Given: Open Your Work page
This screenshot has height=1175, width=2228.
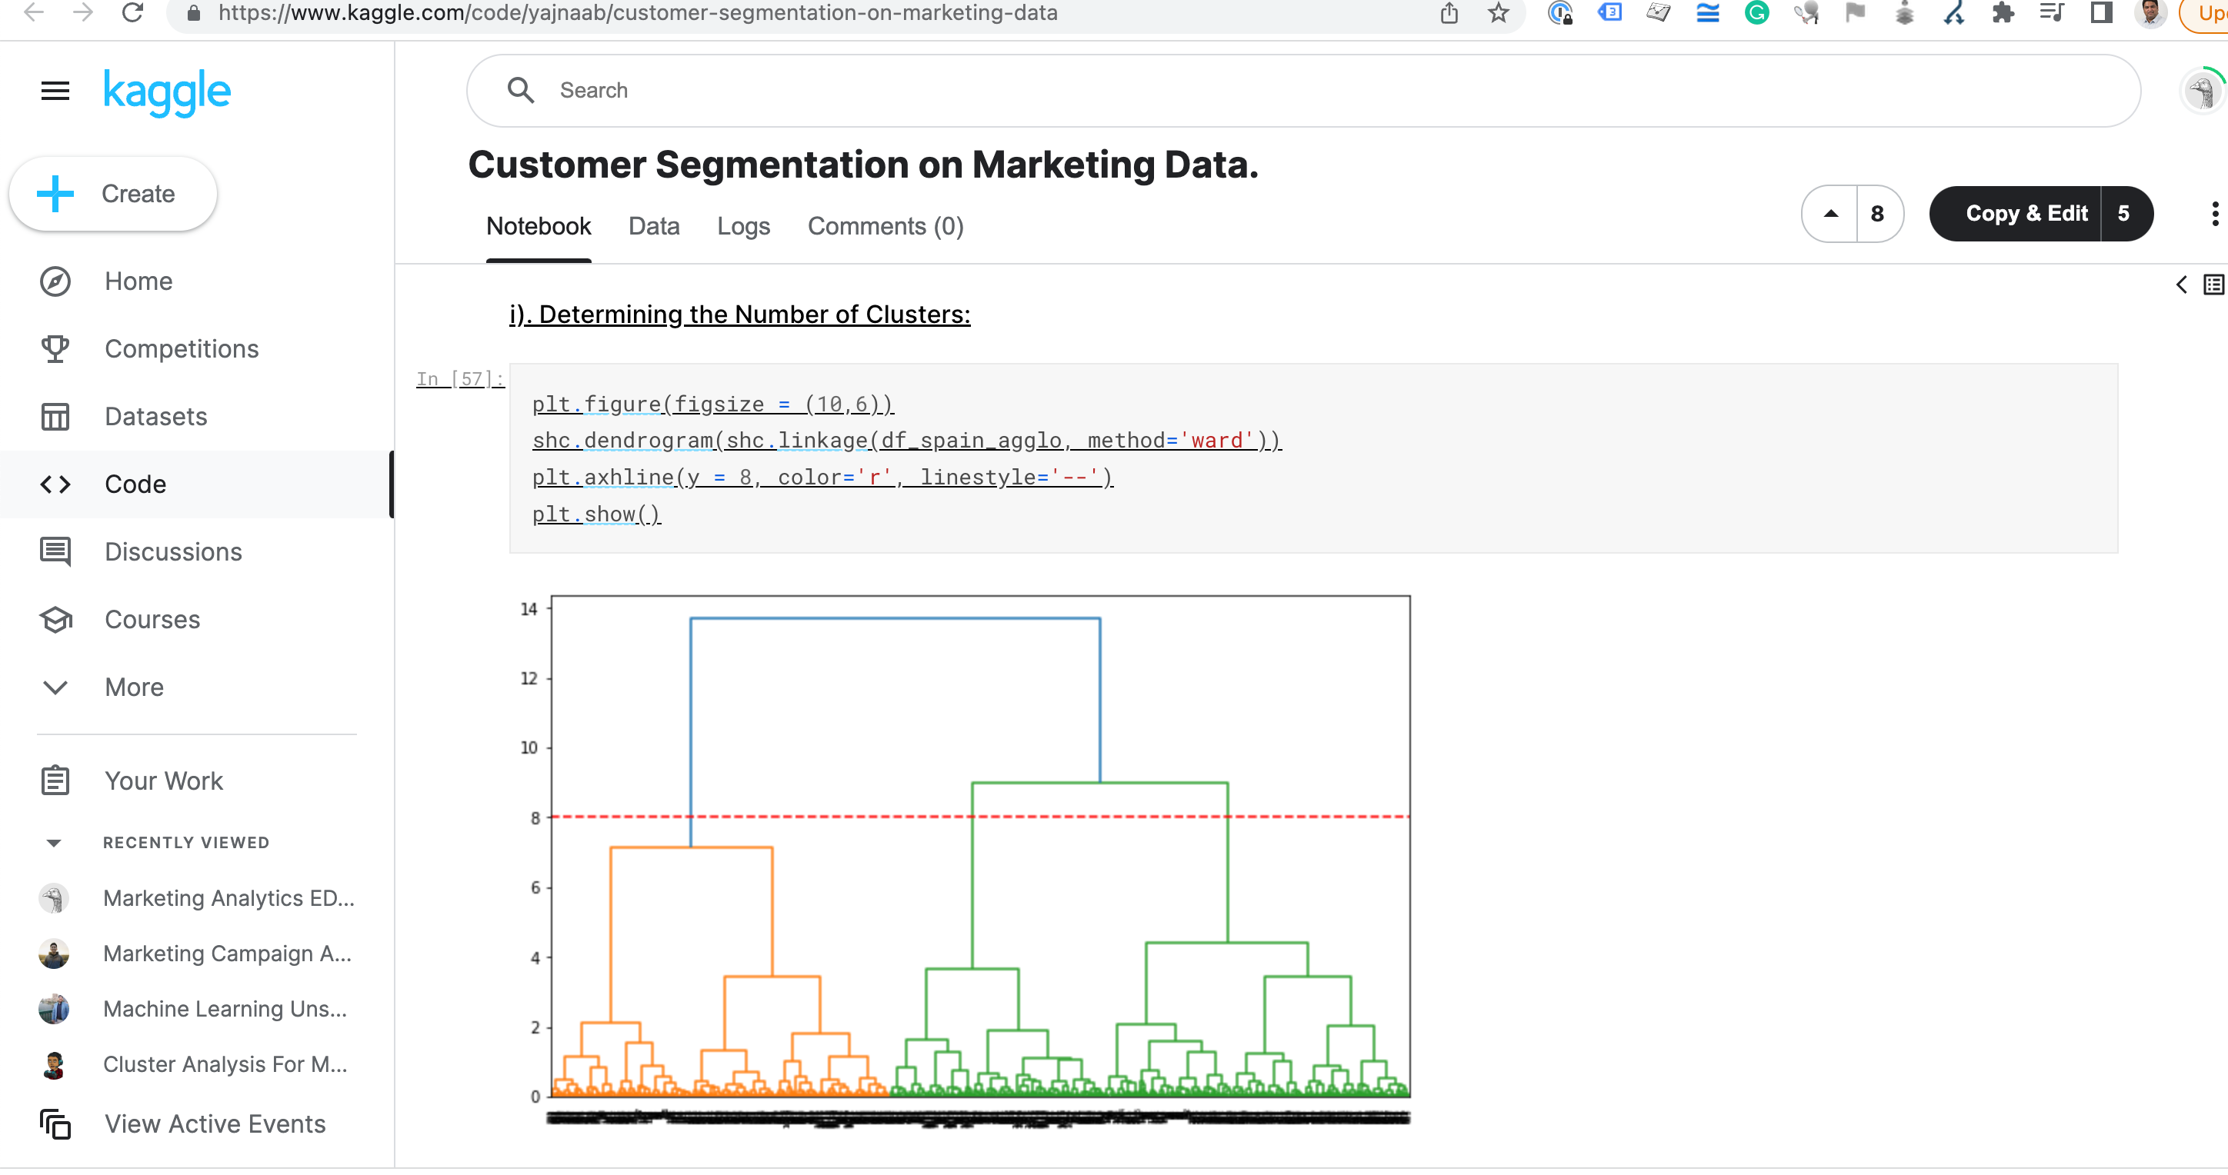Looking at the screenshot, I should [x=163, y=780].
